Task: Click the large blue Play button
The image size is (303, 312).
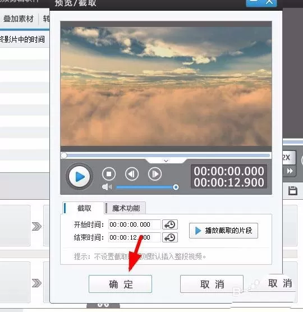Action: 79,177
